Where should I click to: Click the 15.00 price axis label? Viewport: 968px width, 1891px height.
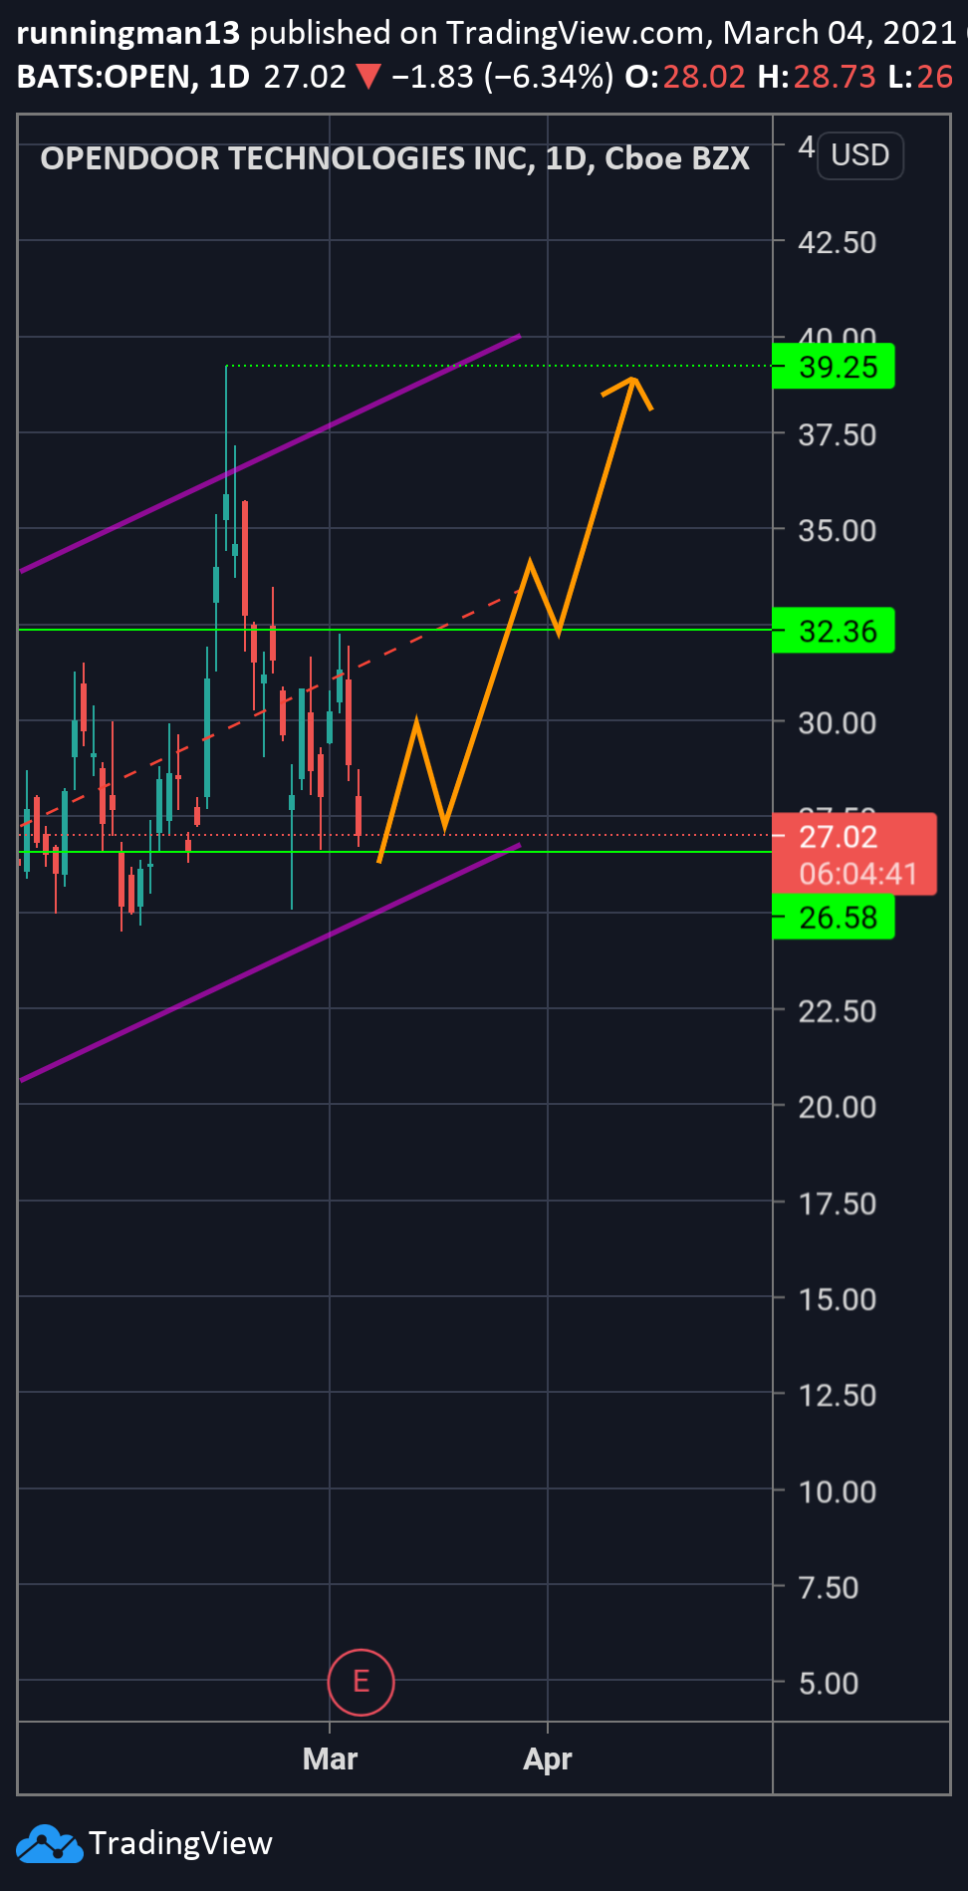point(838,1299)
